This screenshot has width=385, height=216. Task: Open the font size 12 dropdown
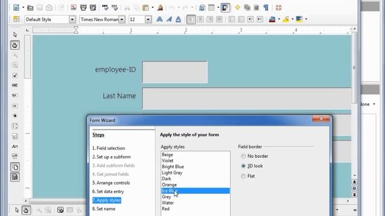148,19
